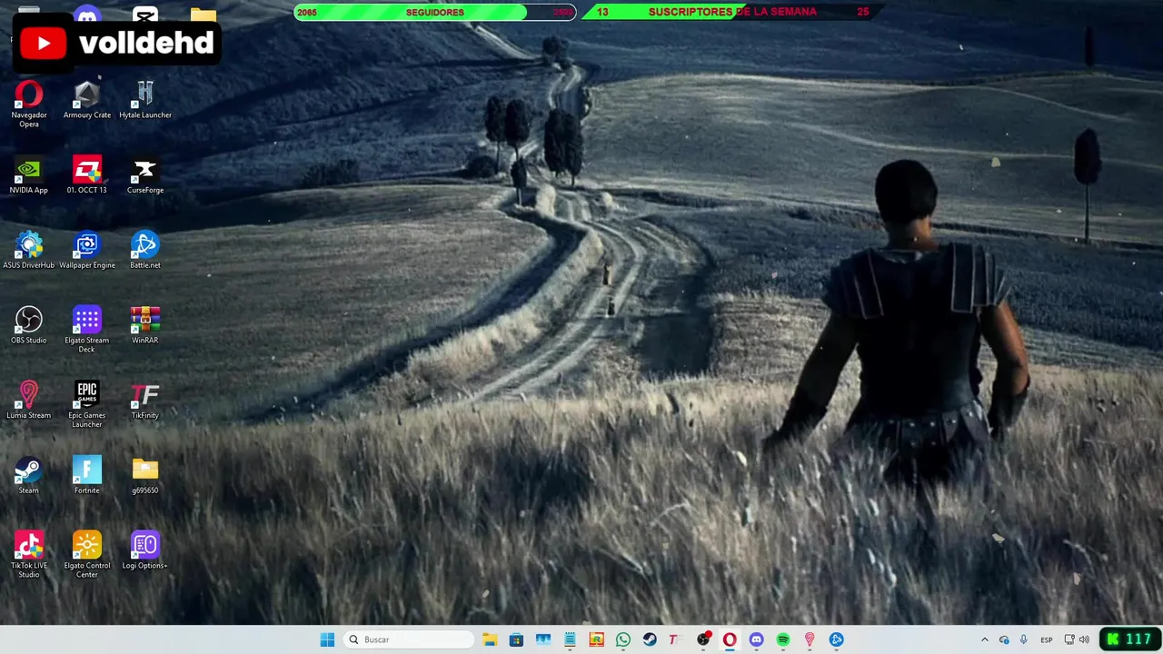Open the volume control in the system tray
Screen dimensions: 1163x654
click(1084, 639)
